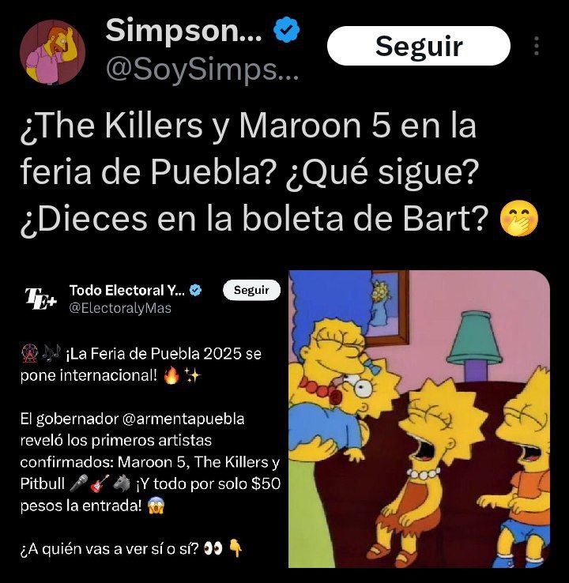Screen dimensions: 569x583
Task: Open the @ElectoralyMas handle
Action: pyautogui.click(x=120, y=308)
